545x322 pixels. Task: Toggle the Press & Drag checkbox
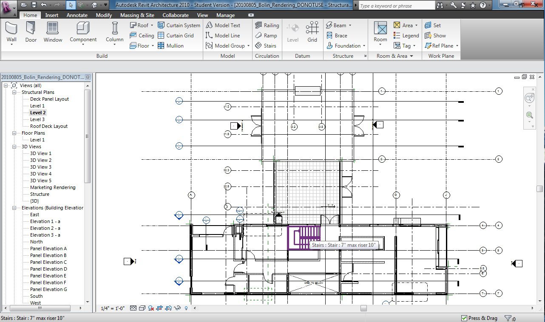coord(464,318)
